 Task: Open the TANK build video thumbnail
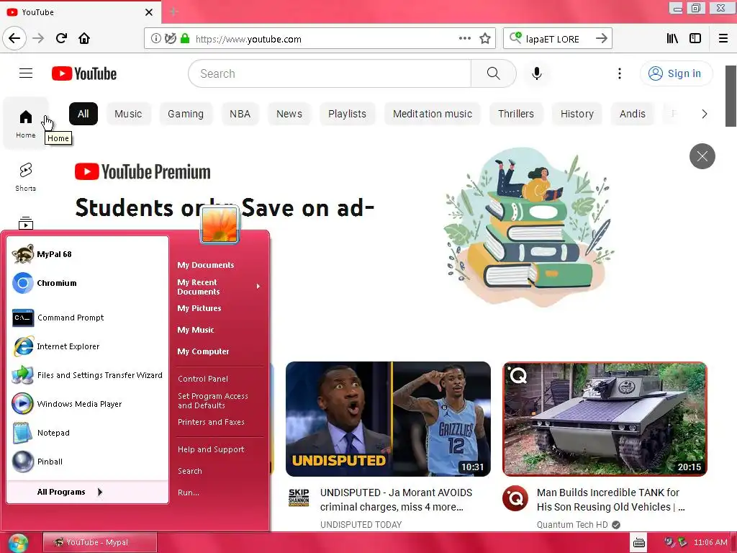point(605,418)
